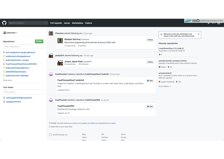Focus the Find a team field
224x159 pixels.
[23, 92]
